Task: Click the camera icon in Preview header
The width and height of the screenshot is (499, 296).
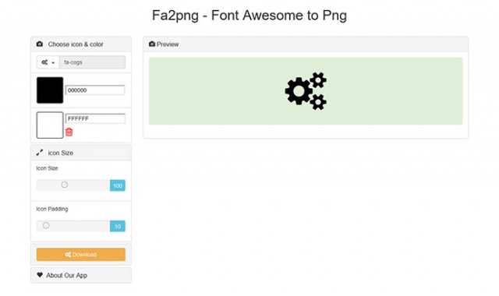Action: [152, 44]
